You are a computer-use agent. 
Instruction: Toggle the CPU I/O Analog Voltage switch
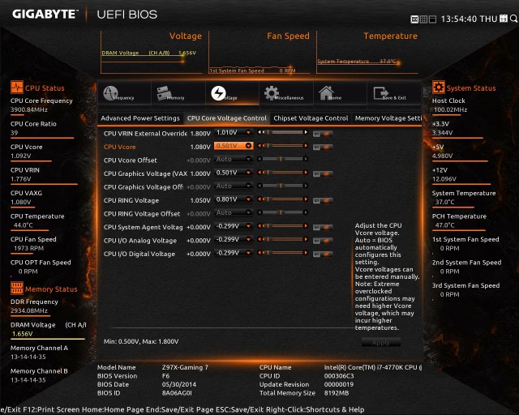pyautogui.click(x=323, y=241)
